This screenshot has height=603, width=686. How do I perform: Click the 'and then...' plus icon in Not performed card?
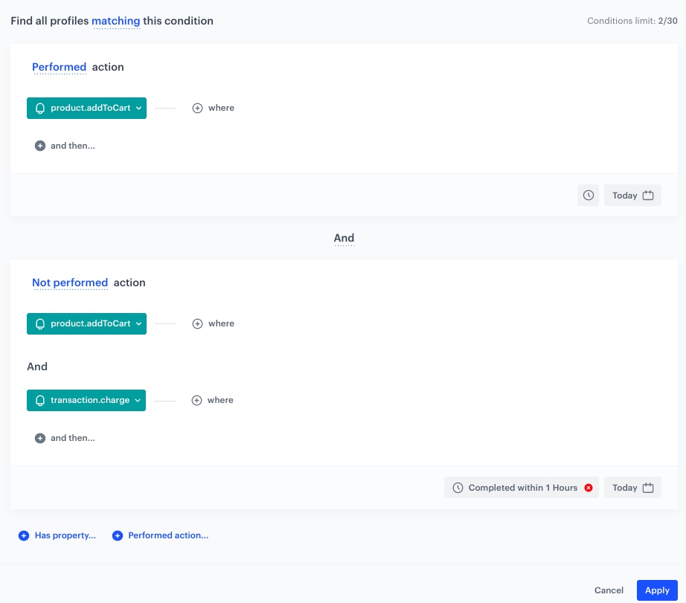pos(40,438)
